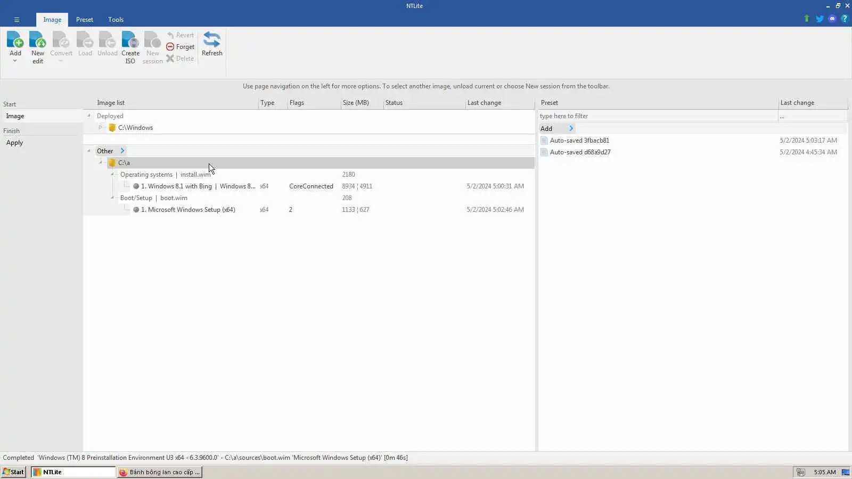Screen dimensions: 852x479
Task: Open the Convert dropdown arrow
Action: (61, 61)
